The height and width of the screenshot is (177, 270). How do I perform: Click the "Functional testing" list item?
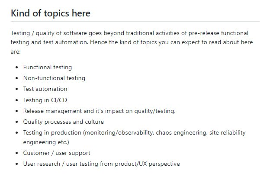tap(48, 67)
